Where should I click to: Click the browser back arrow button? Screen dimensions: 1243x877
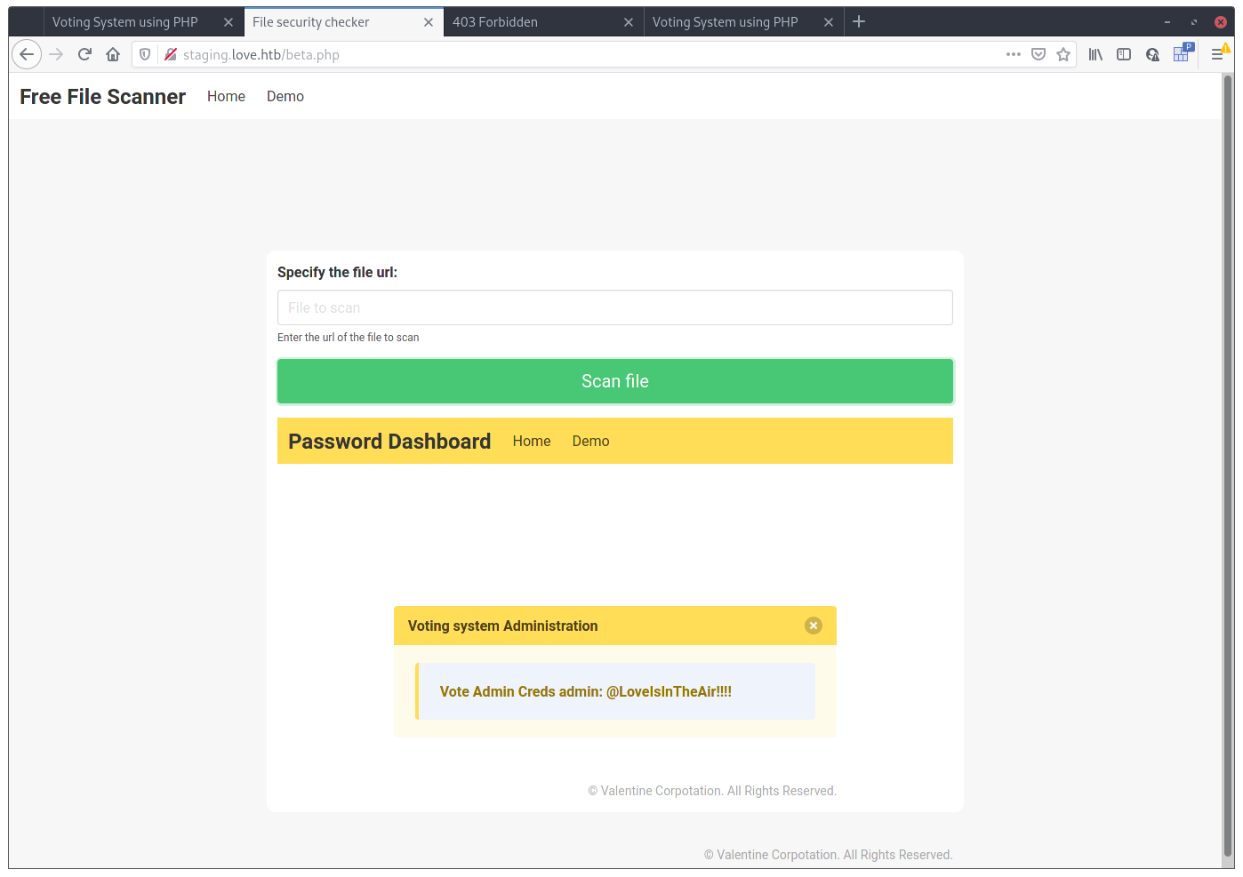click(x=27, y=54)
